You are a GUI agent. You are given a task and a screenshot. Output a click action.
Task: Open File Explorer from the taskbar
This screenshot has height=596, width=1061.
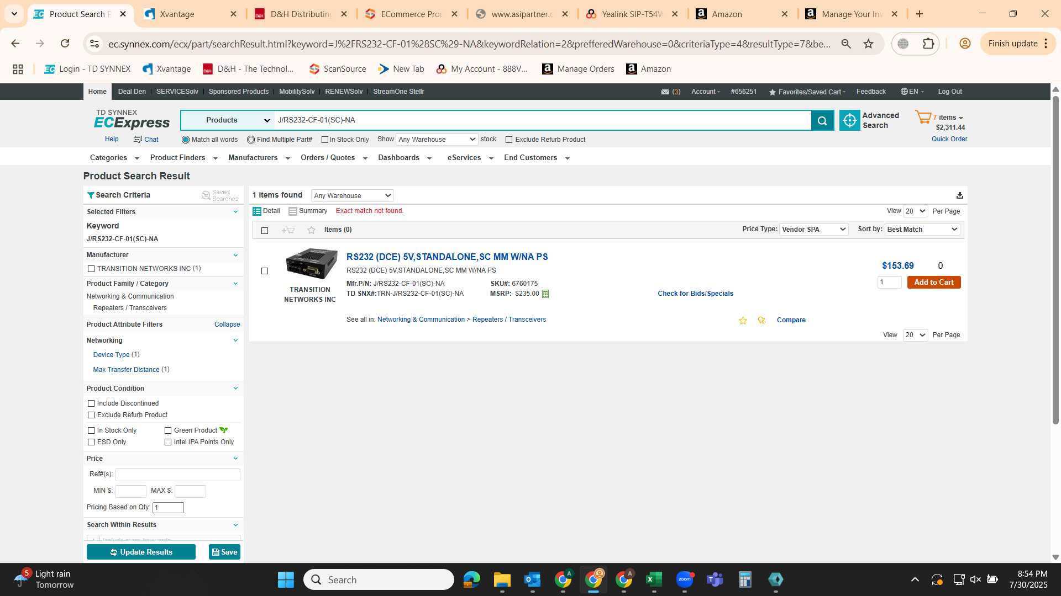(502, 579)
